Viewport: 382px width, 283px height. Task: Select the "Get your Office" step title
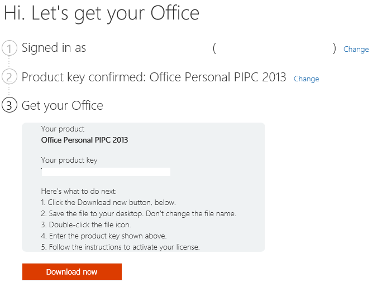(x=62, y=105)
